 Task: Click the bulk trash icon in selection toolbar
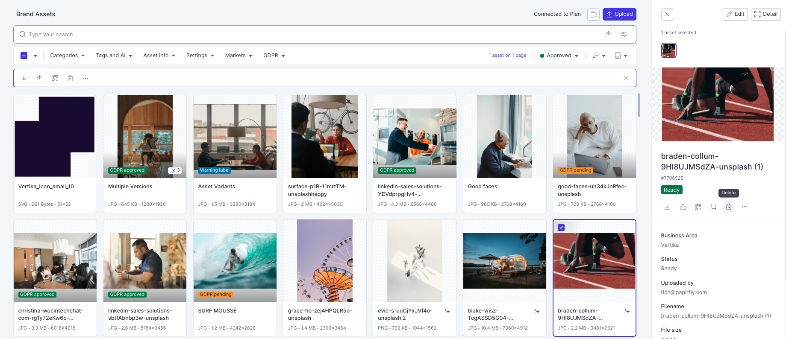(70, 78)
